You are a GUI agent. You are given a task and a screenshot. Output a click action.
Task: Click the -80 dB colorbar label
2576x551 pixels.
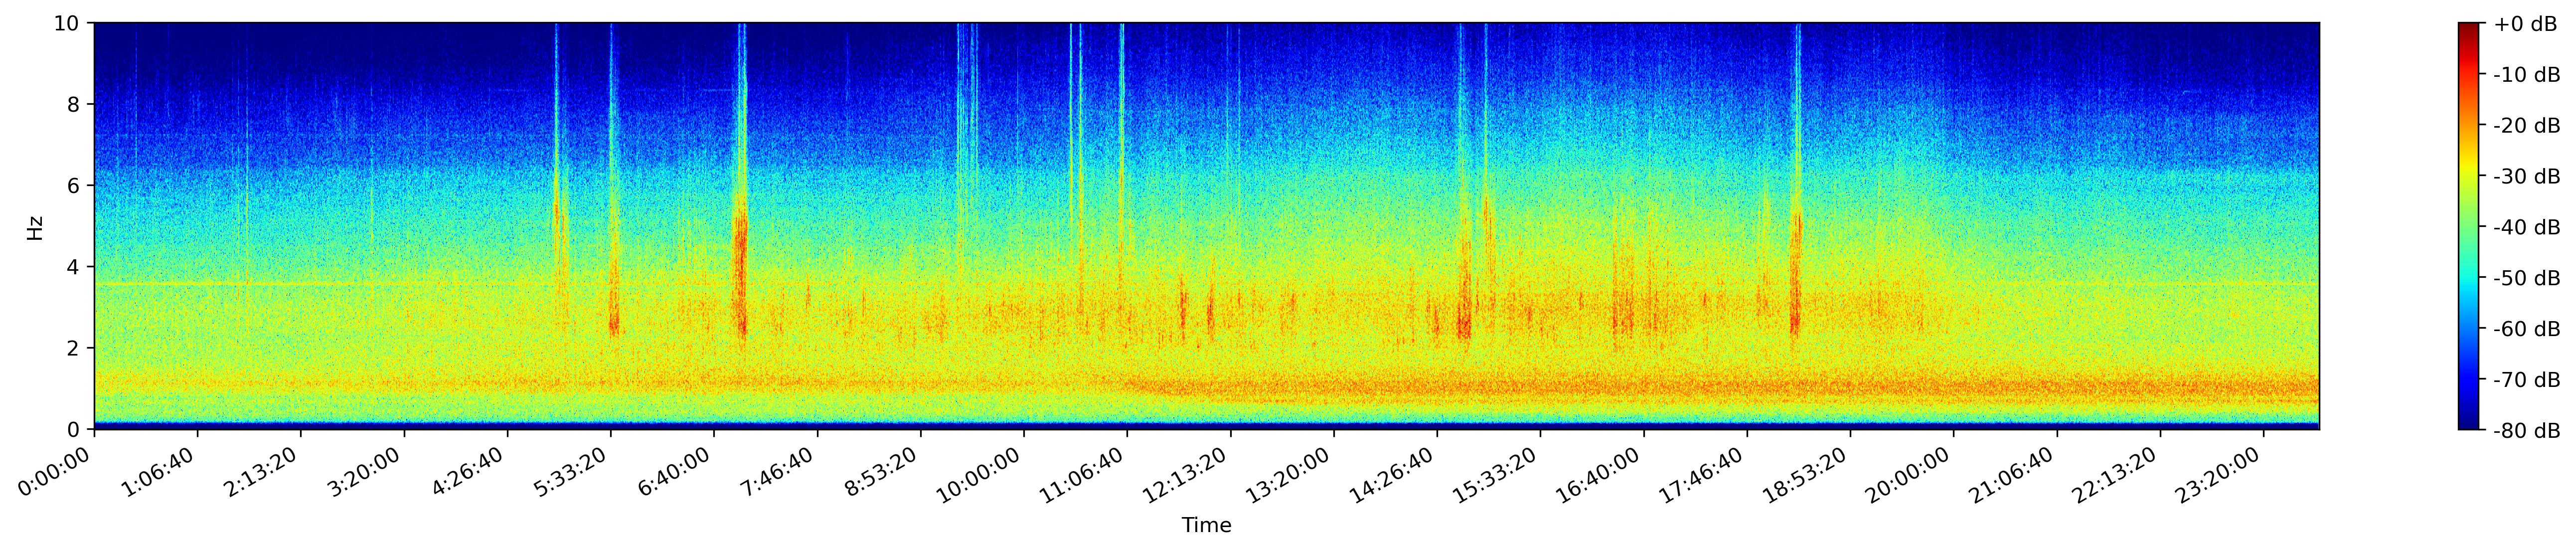pyautogui.click(x=2526, y=431)
